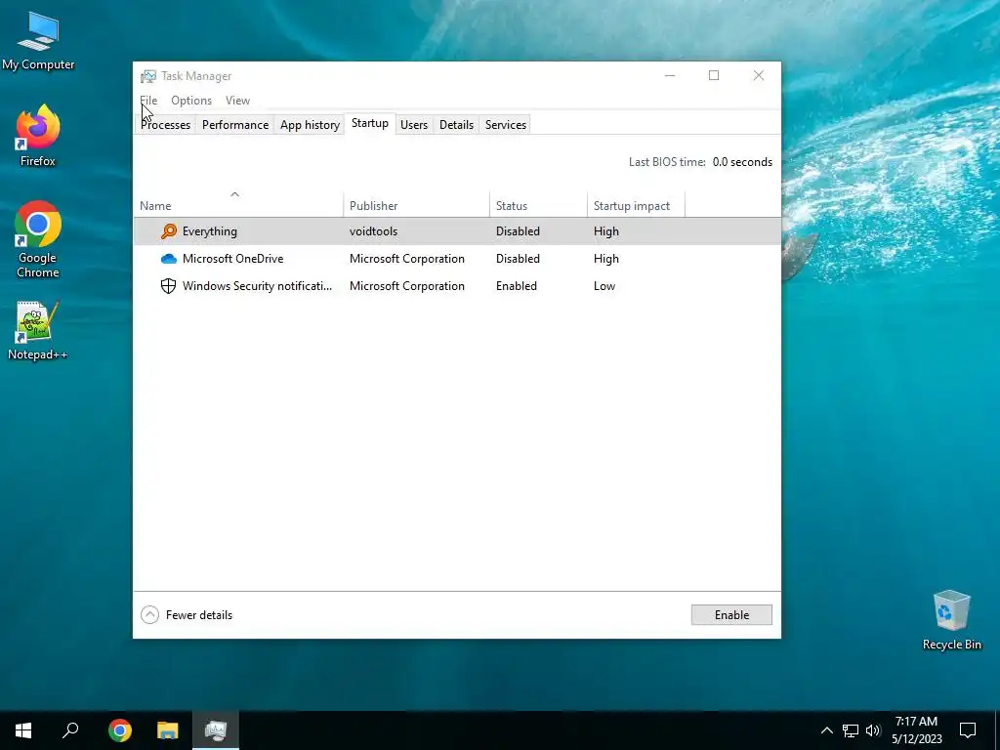Minimize the Task Manager window
The height and width of the screenshot is (750, 1000).
670,75
